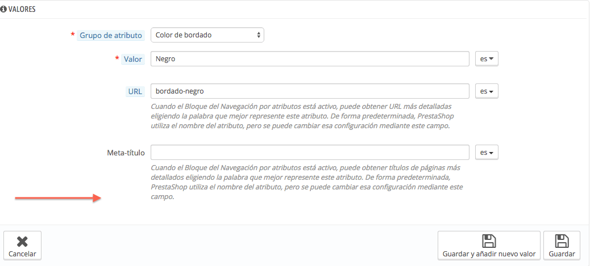Click the info icon beside VALORES heading
Screen dimensions: 590x266
click(x=3, y=10)
